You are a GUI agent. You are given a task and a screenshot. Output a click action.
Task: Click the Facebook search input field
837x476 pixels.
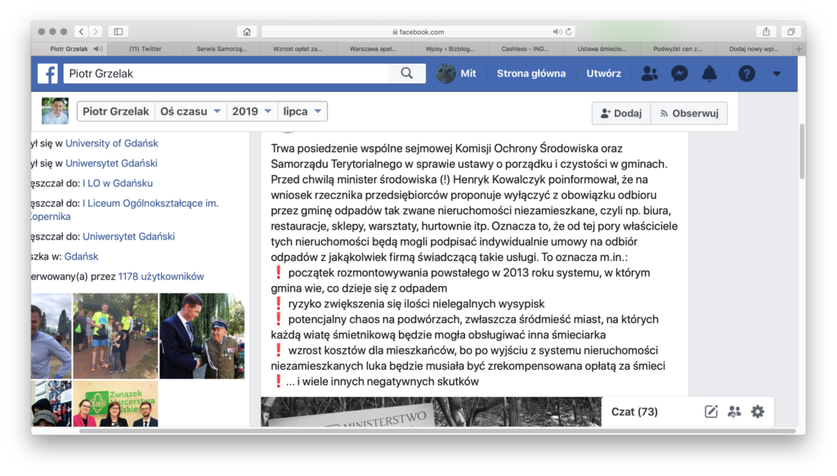click(x=226, y=73)
